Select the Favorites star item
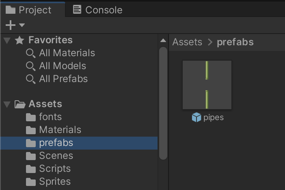Viewport: 285px width, 190px height. point(19,40)
